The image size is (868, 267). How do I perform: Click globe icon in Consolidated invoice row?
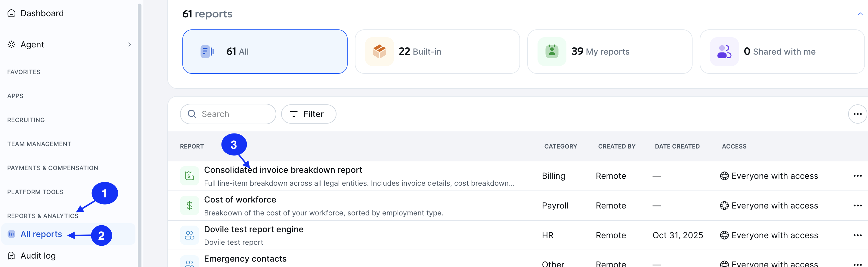coord(724,176)
